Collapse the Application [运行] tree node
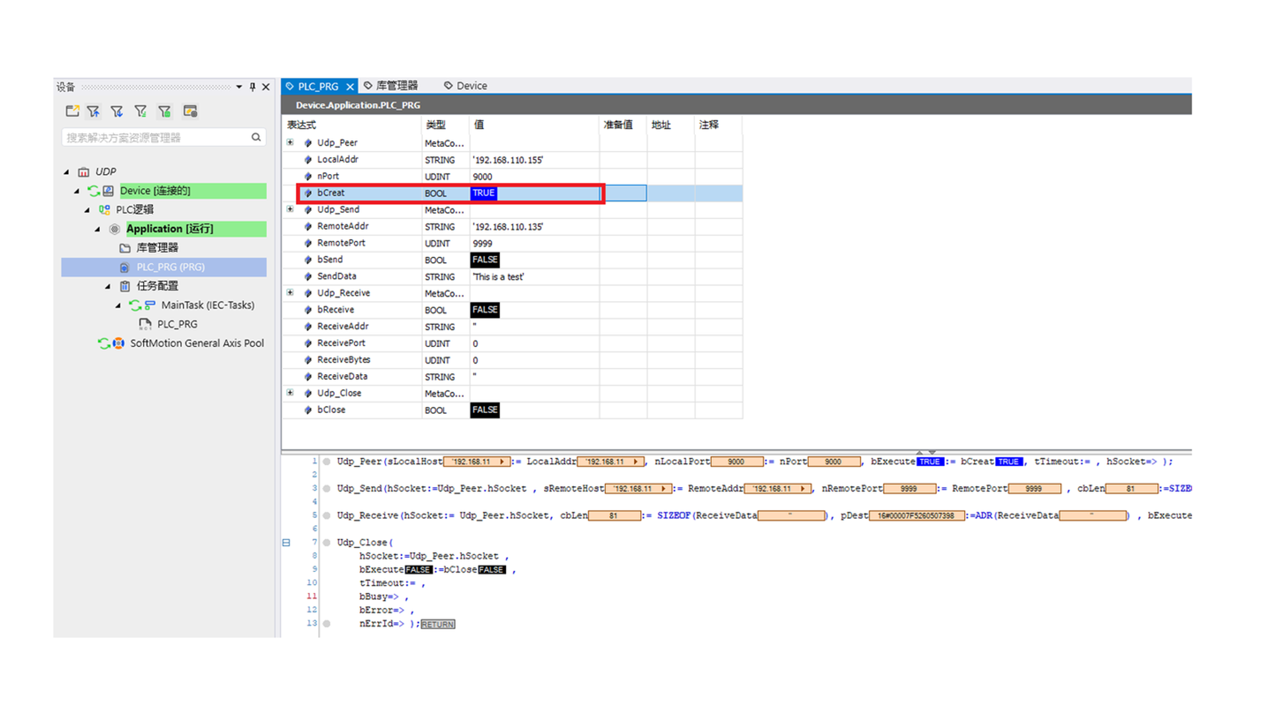This screenshot has height=715, width=1272. pyautogui.click(x=97, y=229)
